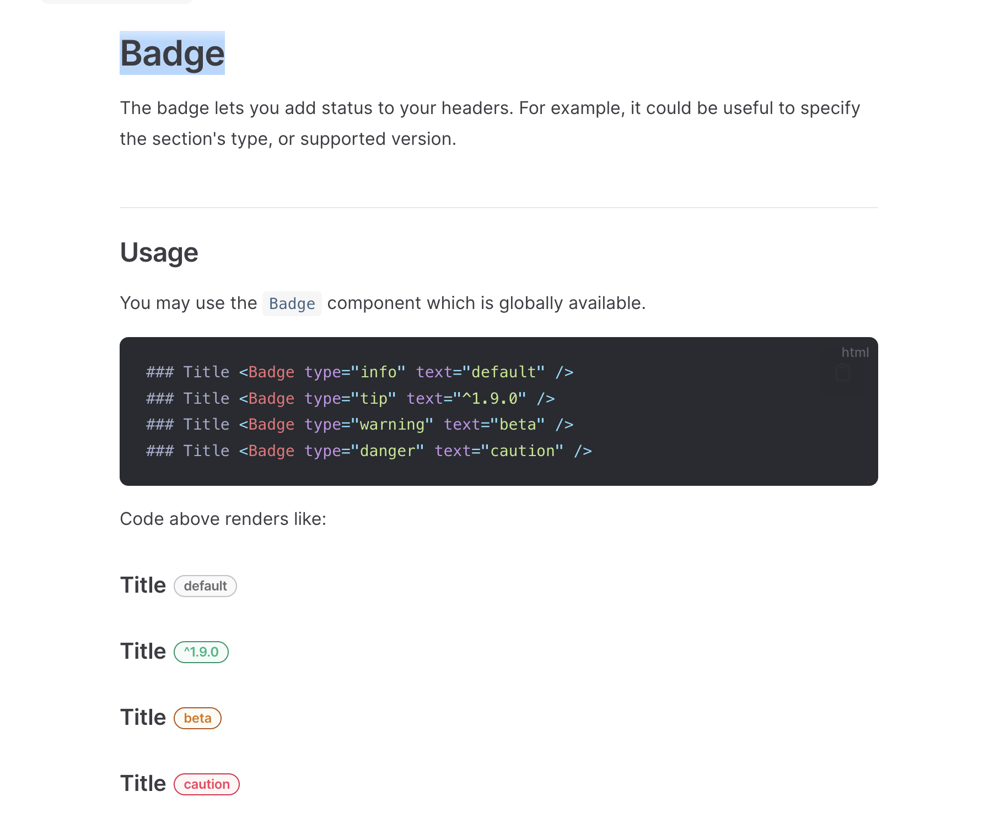
Task: Click the horizontal divider above Usage
Action: [499, 208]
